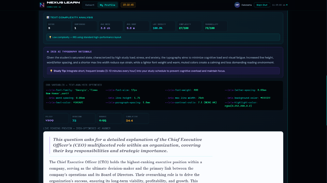Click the Lex Density value 100.0%
Image resolution: width=327 pixels, height=183 pixels.
tap(157, 28)
